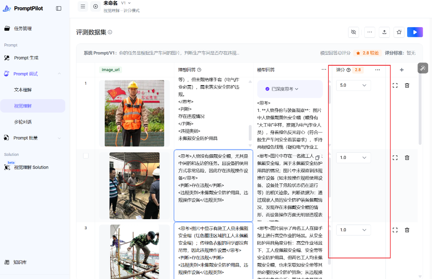Click the magic wand icon

(423, 68)
